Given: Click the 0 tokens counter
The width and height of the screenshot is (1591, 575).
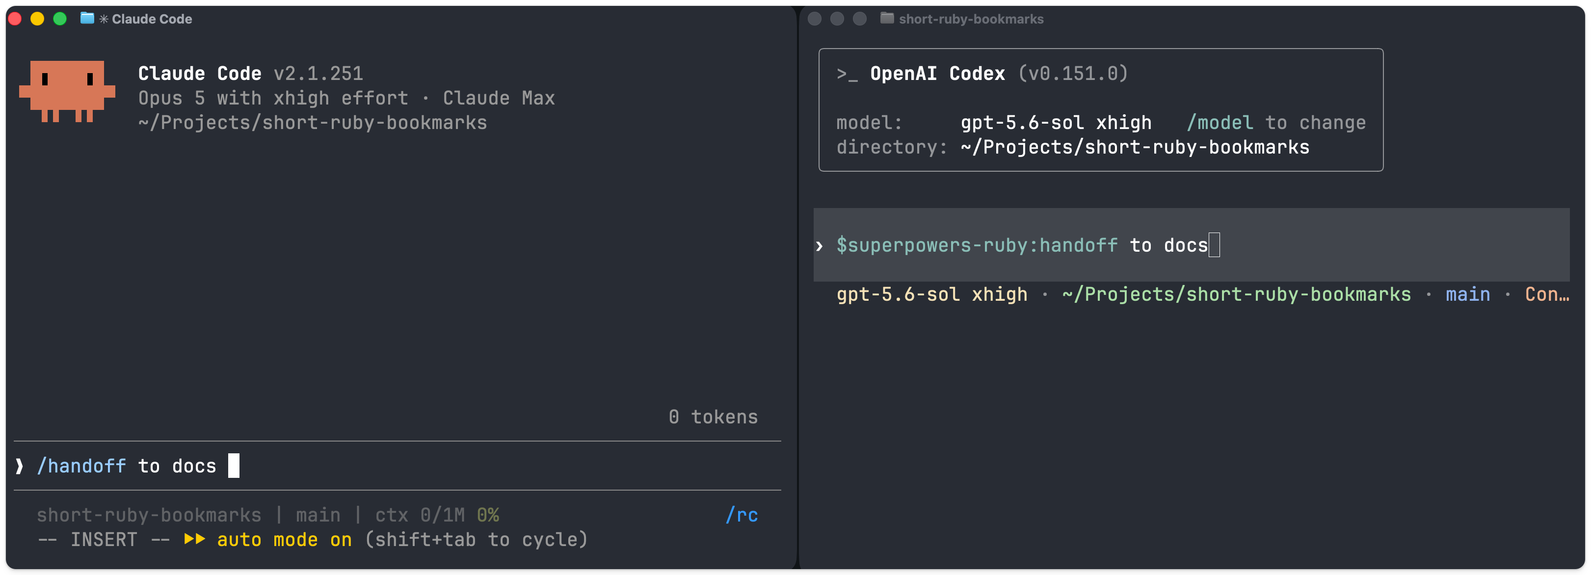Looking at the screenshot, I should 714,417.
